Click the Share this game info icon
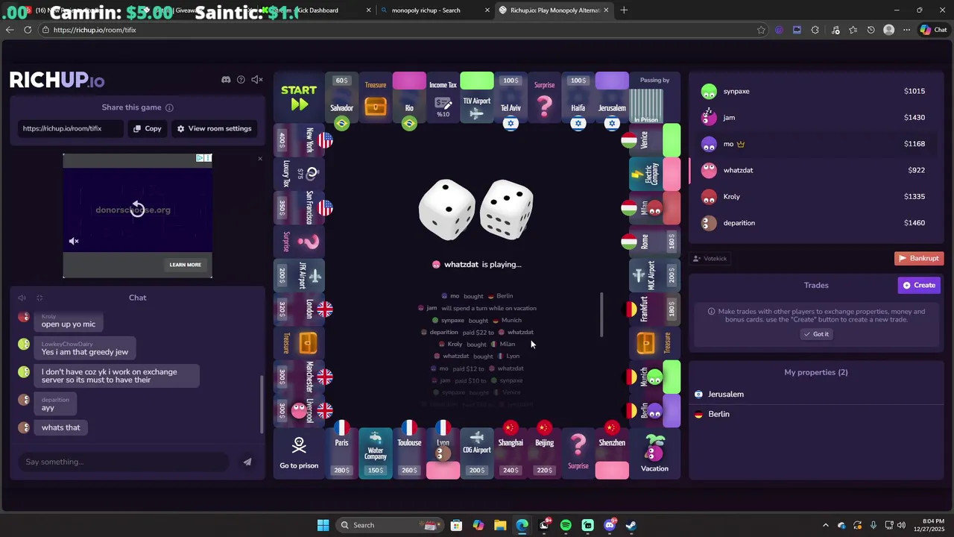 [169, 107]
